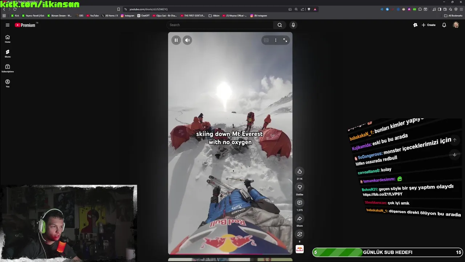The height and width of the screenshot is (262, 465).
Task: Click the address bar share icon
Action: point(302,9)
